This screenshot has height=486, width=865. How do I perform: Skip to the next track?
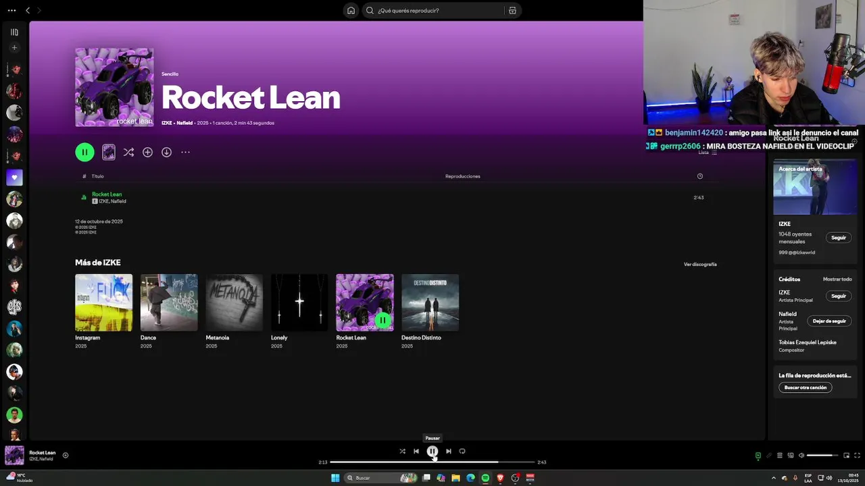click(x=449, y=451)
